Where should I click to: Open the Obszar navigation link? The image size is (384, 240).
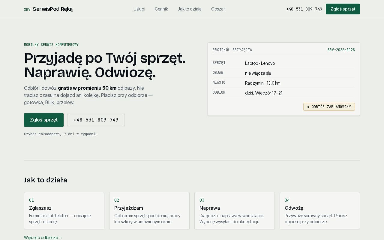218,9
